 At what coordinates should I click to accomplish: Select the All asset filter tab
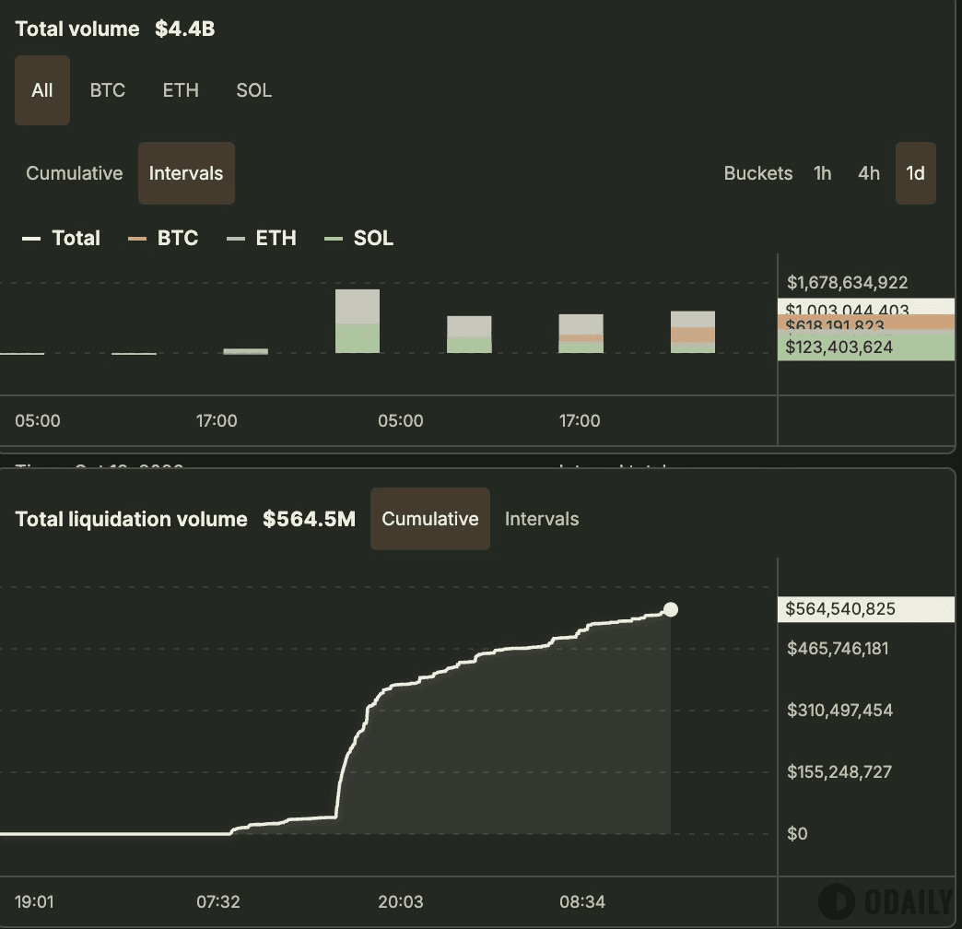click(x=42, y=90)
